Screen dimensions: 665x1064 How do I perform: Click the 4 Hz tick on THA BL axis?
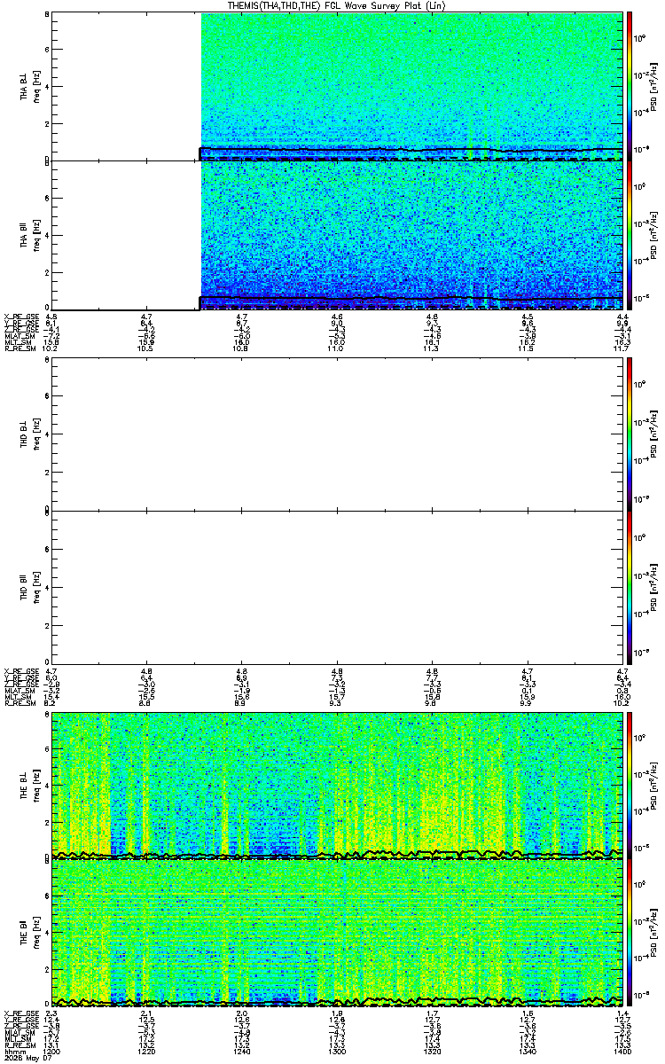pos(46,86)
